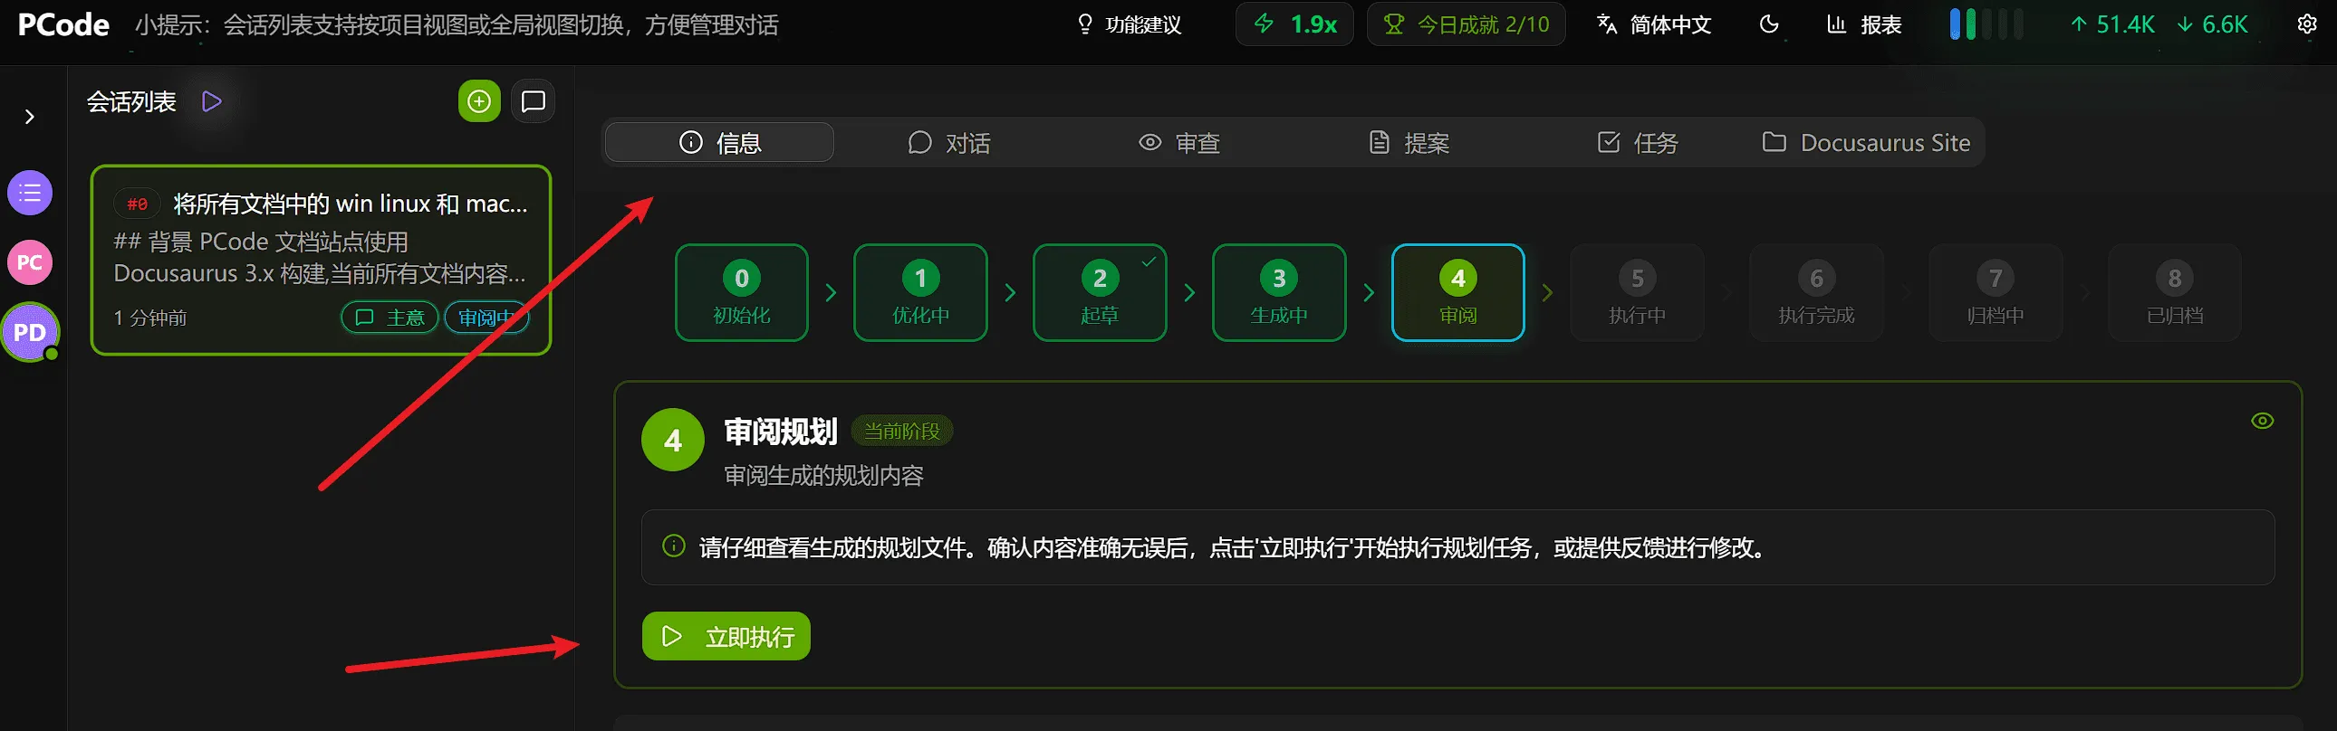The height and width of the screenshot is (731, 2337).
Task: Click the chat bubble icon beside session list
Action: 534,101
